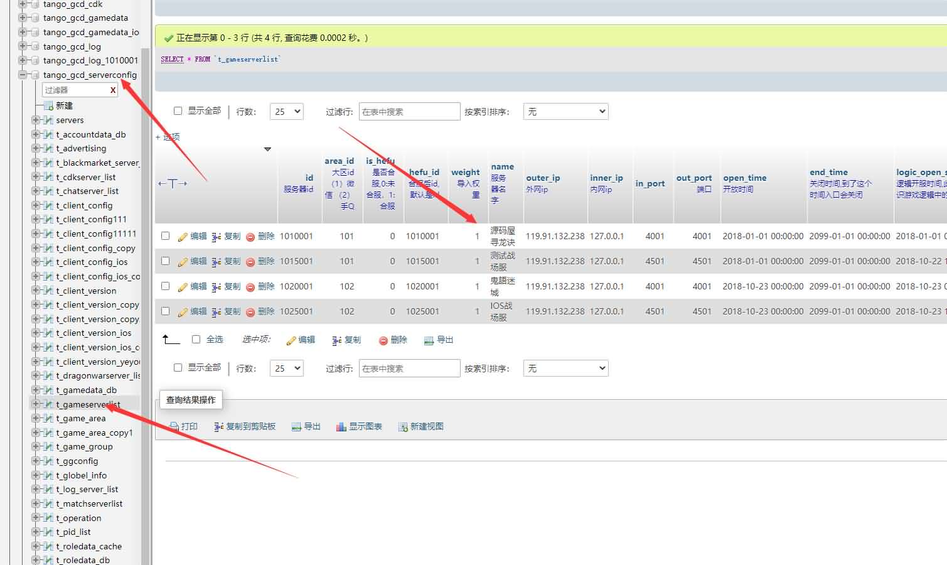Open the top sort by index dropdown
Image resolution: width=947 pixels, height=565 pixels.
pyautogui.click(x=565, y=112)
